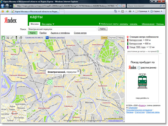The height and width of the screenshot is (126, 168).
Task: Click the Найти search button
Action: [x=103, y=29]
